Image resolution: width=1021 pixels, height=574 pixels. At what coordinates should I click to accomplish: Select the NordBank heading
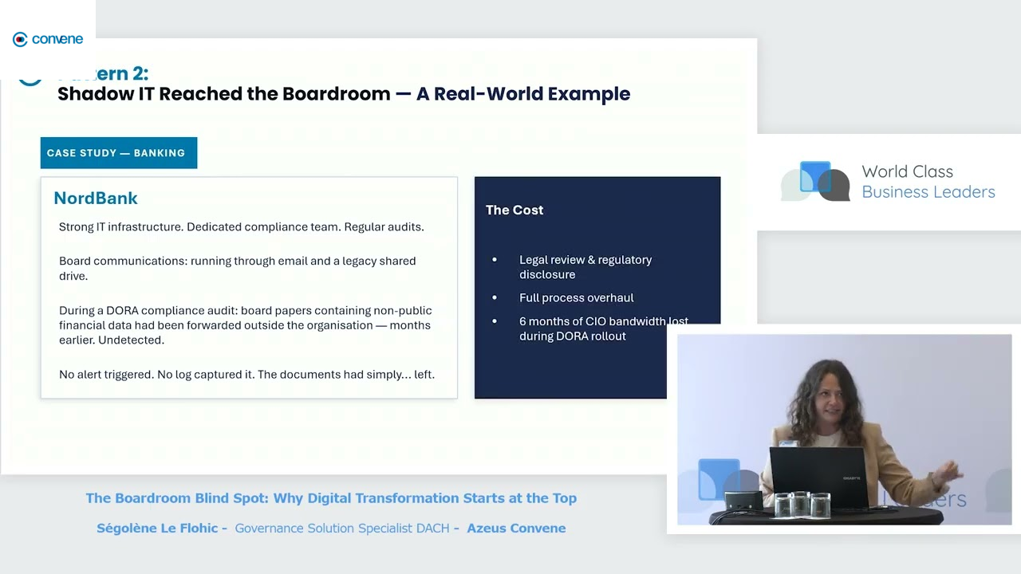[x=96, y=198]
